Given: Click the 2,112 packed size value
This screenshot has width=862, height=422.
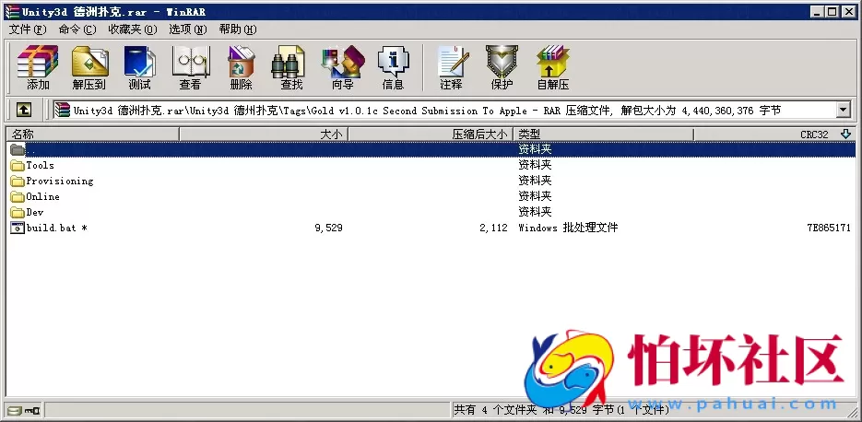Looking at the screenshot, I should point(493,228).
